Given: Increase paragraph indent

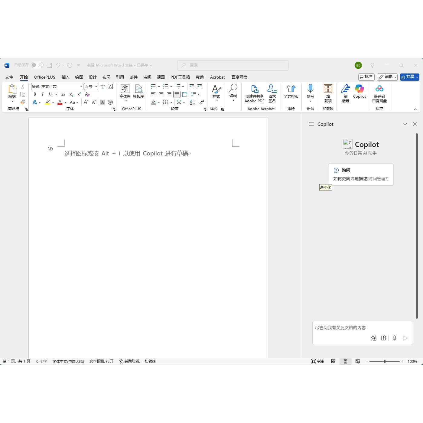Looking at the screenshot, I should tap(200, 86).
